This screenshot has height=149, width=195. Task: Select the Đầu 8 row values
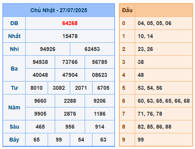point(154,127)
